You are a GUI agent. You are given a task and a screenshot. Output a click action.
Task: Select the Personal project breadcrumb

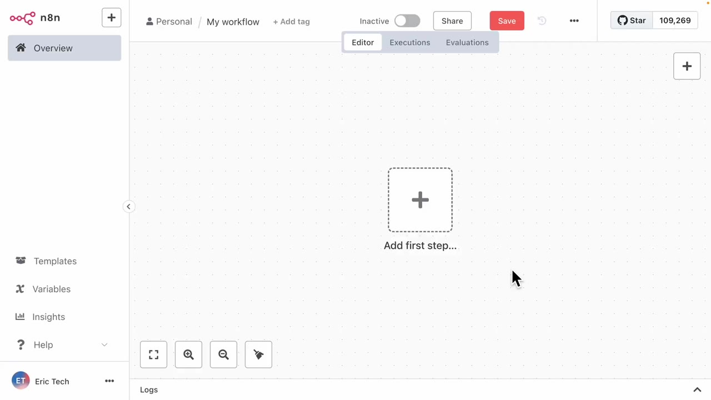point(169,22)
